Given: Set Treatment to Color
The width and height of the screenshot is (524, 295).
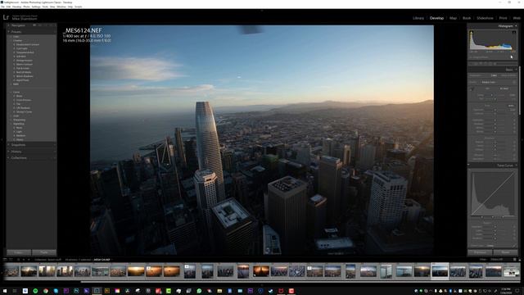Looking at the screenshot, I should (494, 75).
